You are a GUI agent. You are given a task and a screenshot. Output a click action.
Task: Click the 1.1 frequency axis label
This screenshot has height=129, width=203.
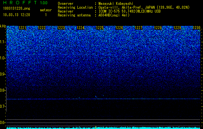[3, 42]
